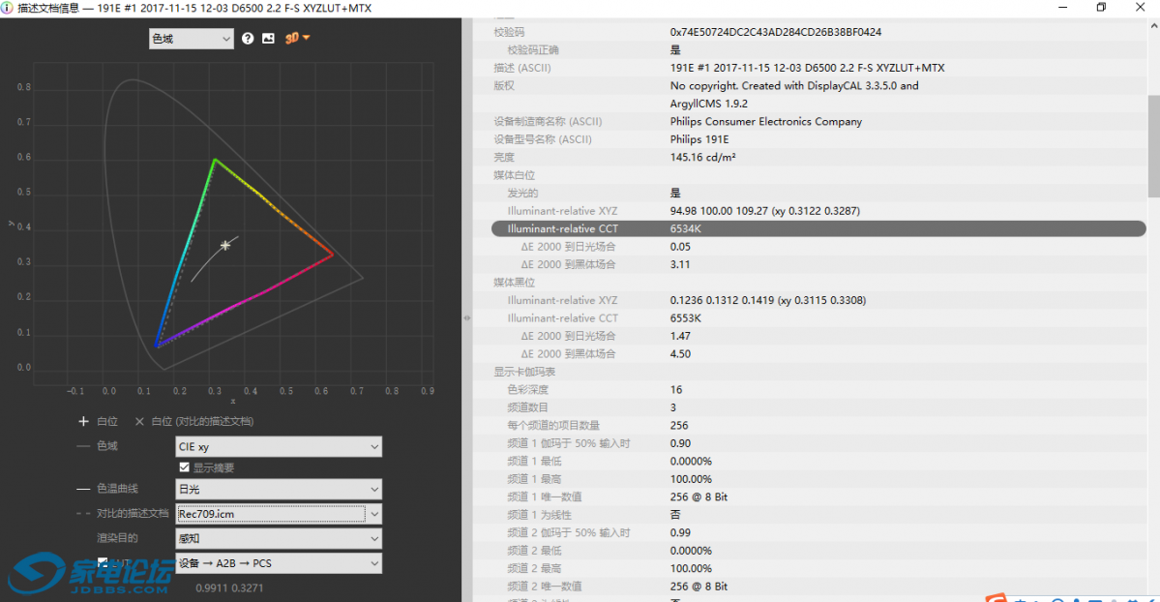Screen dimensions: 1160x602
Task: Click the save plot image icon
Action: tap(268, 39)
